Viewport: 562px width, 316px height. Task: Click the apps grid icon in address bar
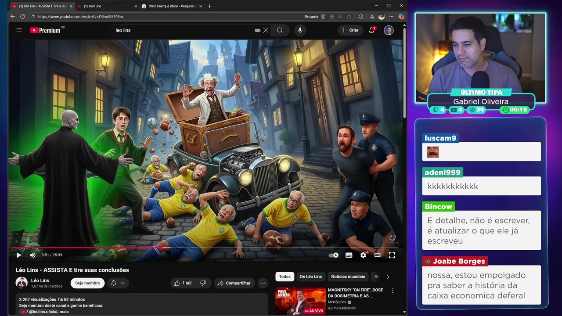331,17
